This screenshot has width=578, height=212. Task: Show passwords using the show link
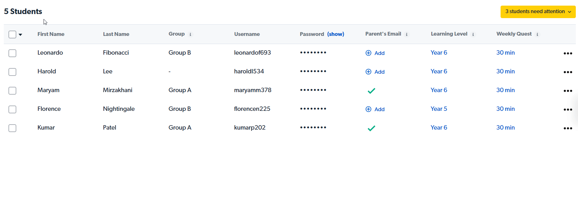(x=335, y=34)
